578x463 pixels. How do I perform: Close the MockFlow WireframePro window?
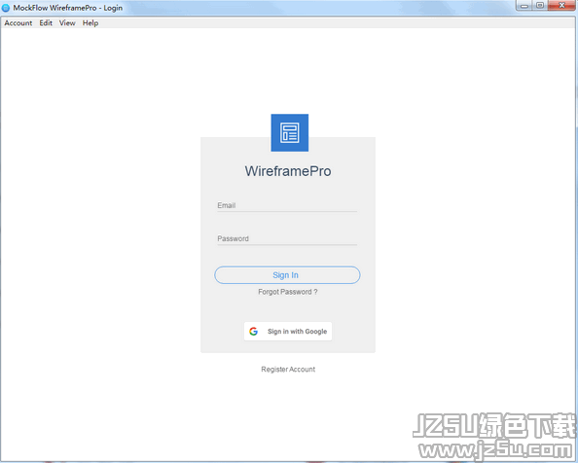coord(561,6)
